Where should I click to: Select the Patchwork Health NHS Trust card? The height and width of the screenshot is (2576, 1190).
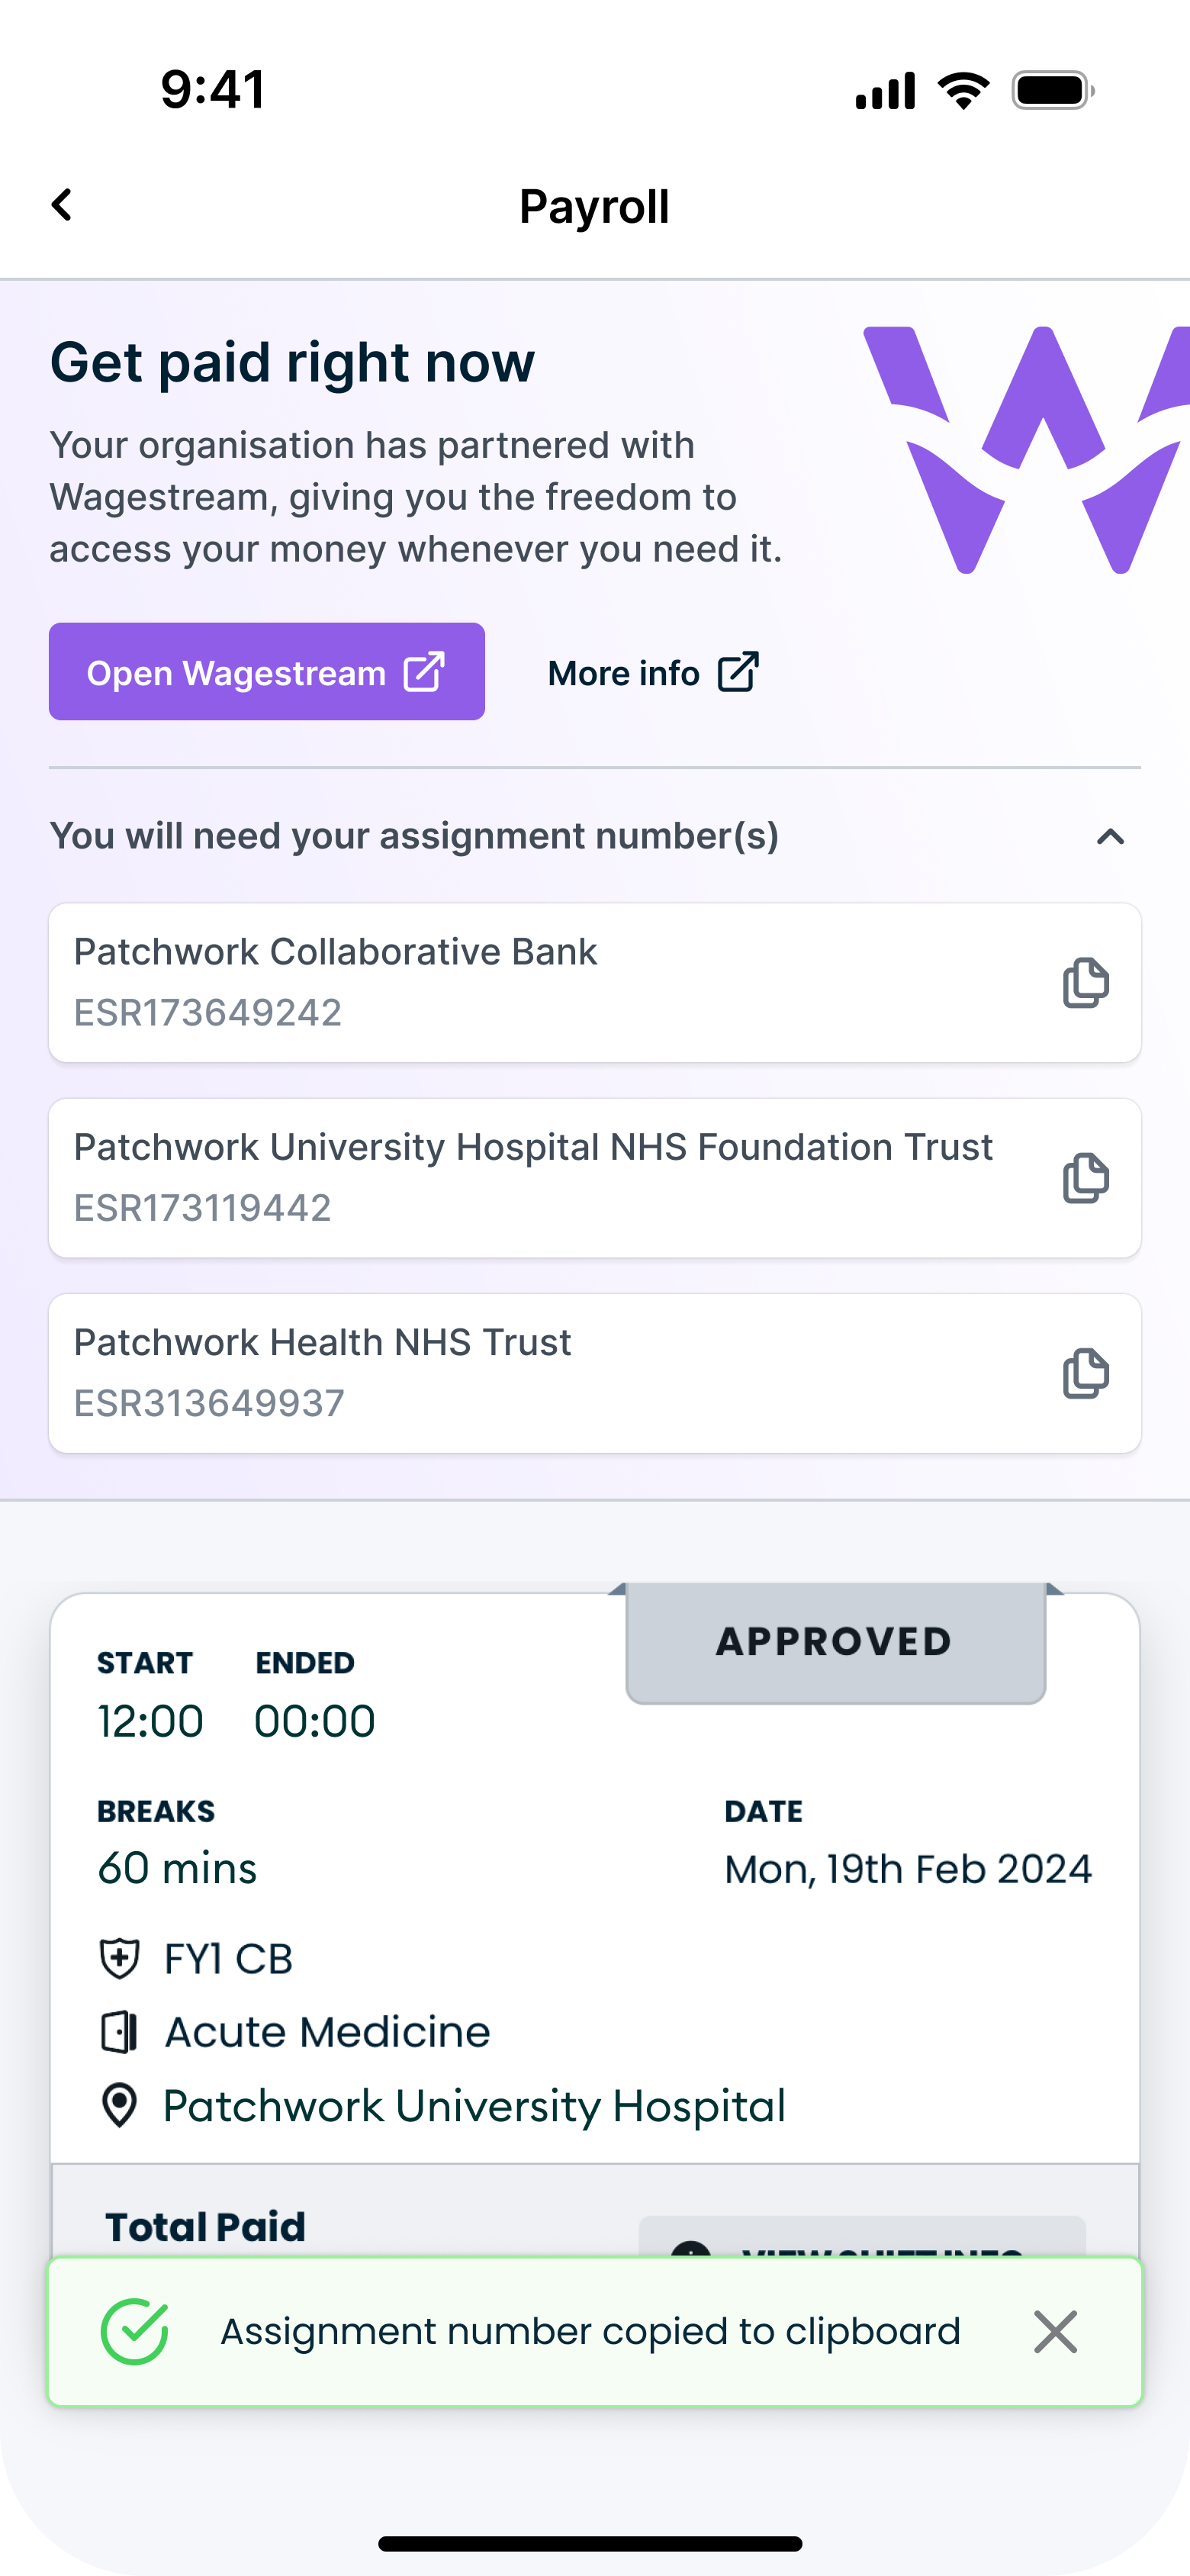coord(540,1373)
